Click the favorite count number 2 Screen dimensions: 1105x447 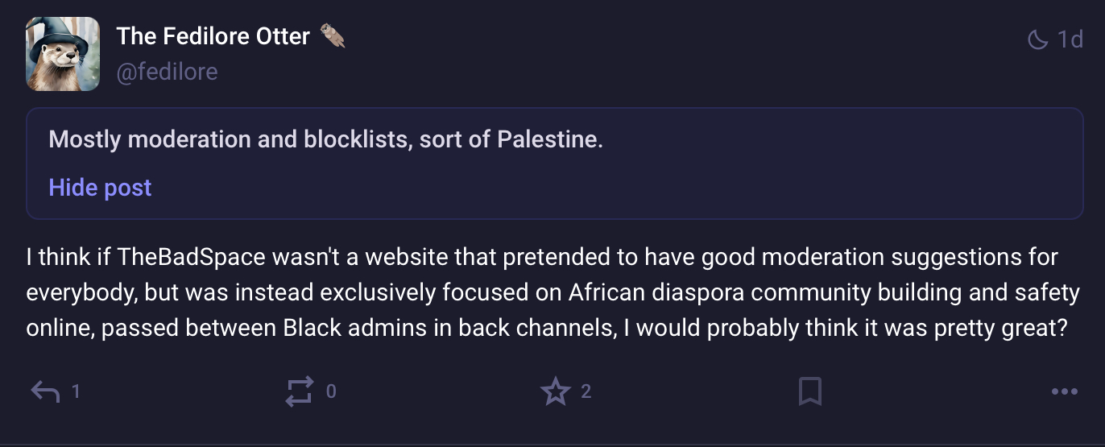(586, 392)
